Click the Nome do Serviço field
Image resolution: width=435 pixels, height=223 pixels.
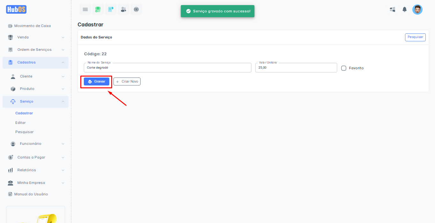coord(168,68)
